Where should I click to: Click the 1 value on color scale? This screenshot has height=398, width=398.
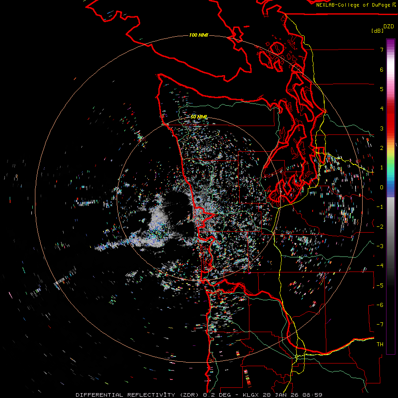382,168
